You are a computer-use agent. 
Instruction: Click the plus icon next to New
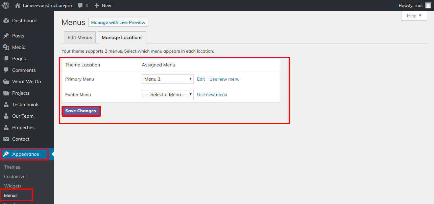tap(97, 5)
